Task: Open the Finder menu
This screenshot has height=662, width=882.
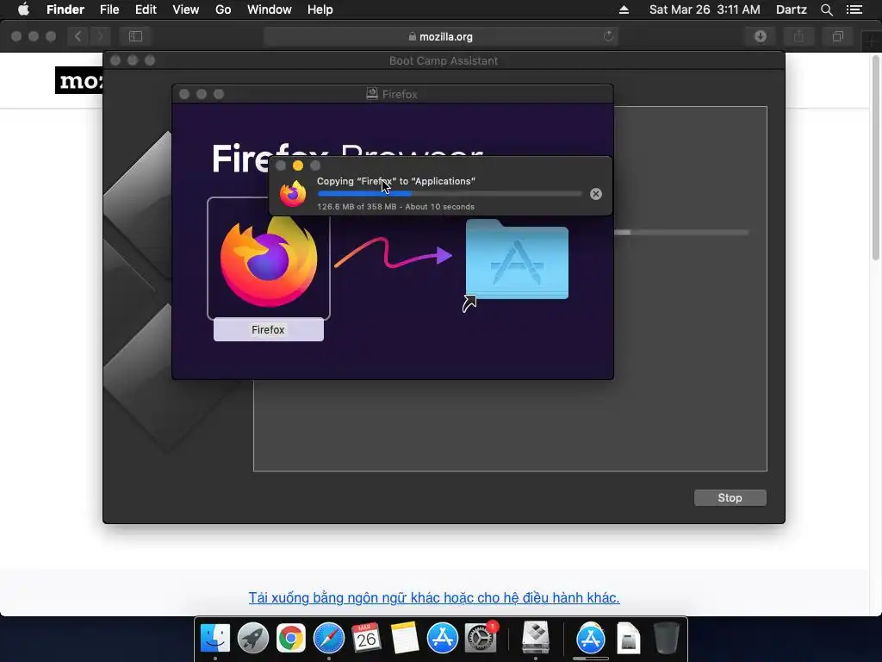Action: coord(65,9)
